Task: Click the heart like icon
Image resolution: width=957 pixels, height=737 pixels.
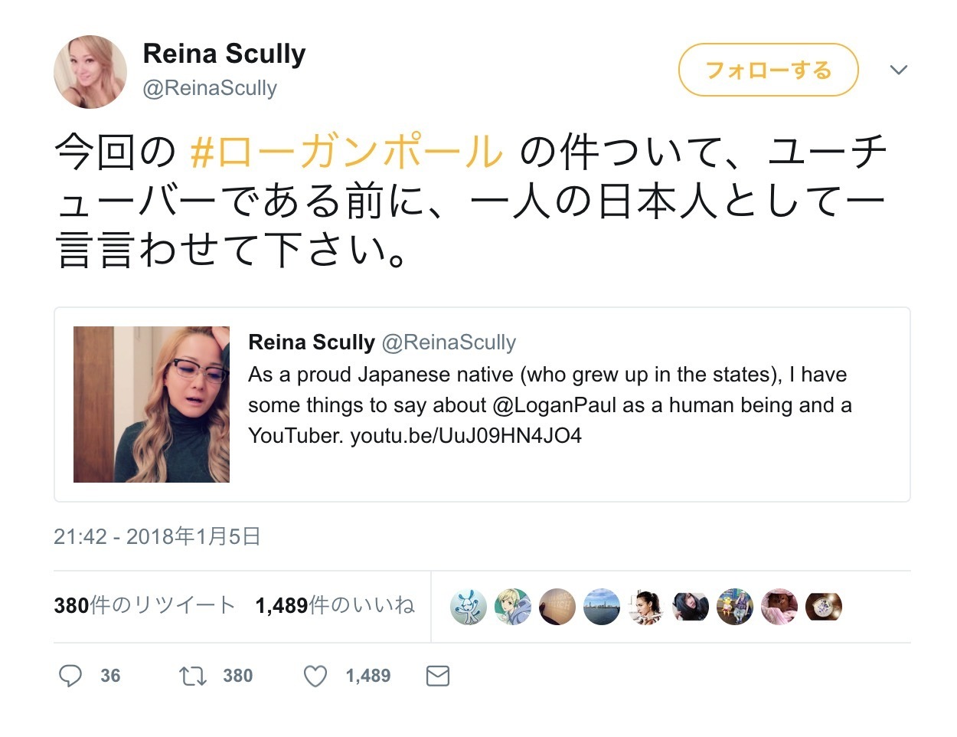Action: click(315, 676)
